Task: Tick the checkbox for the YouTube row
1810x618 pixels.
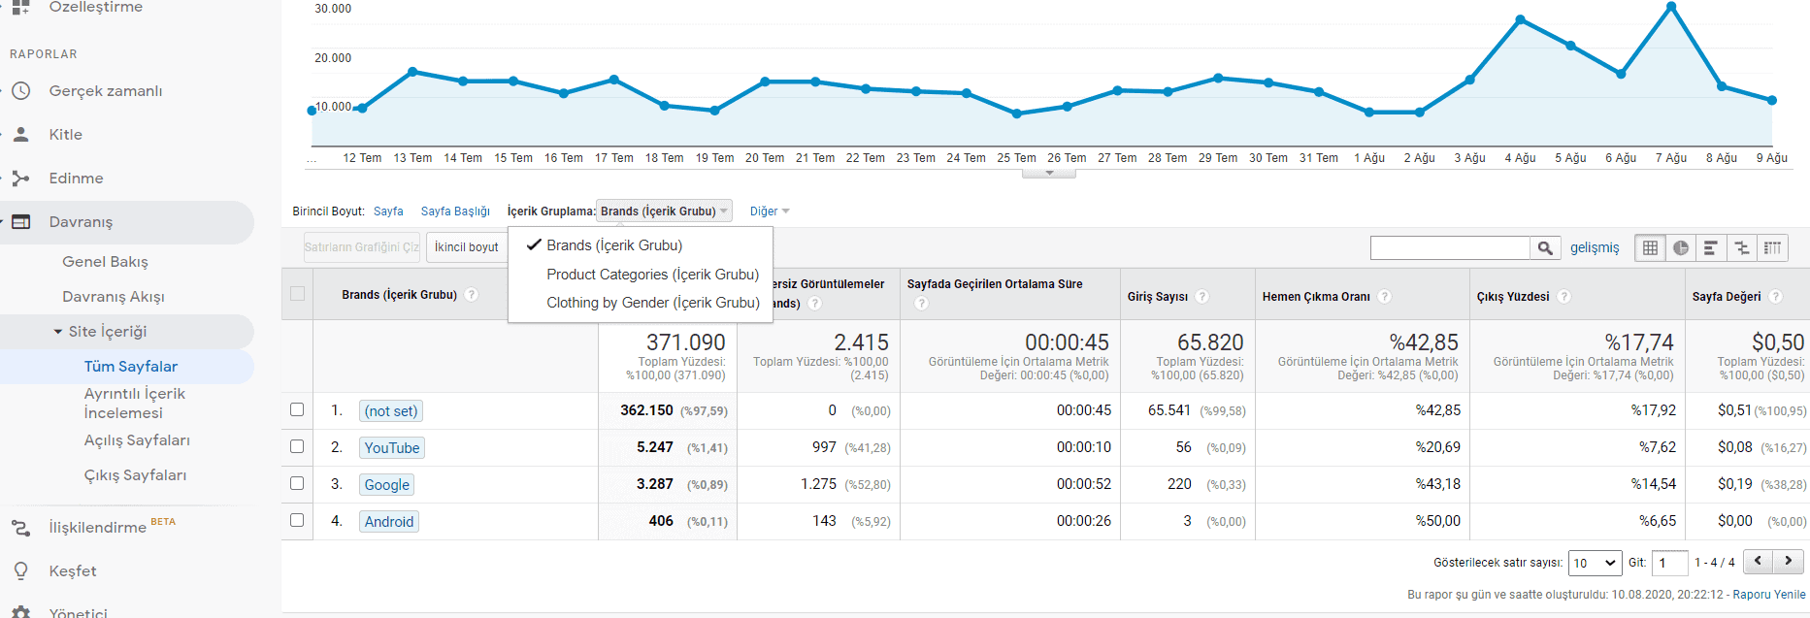Action: click(x=297, y=447)
